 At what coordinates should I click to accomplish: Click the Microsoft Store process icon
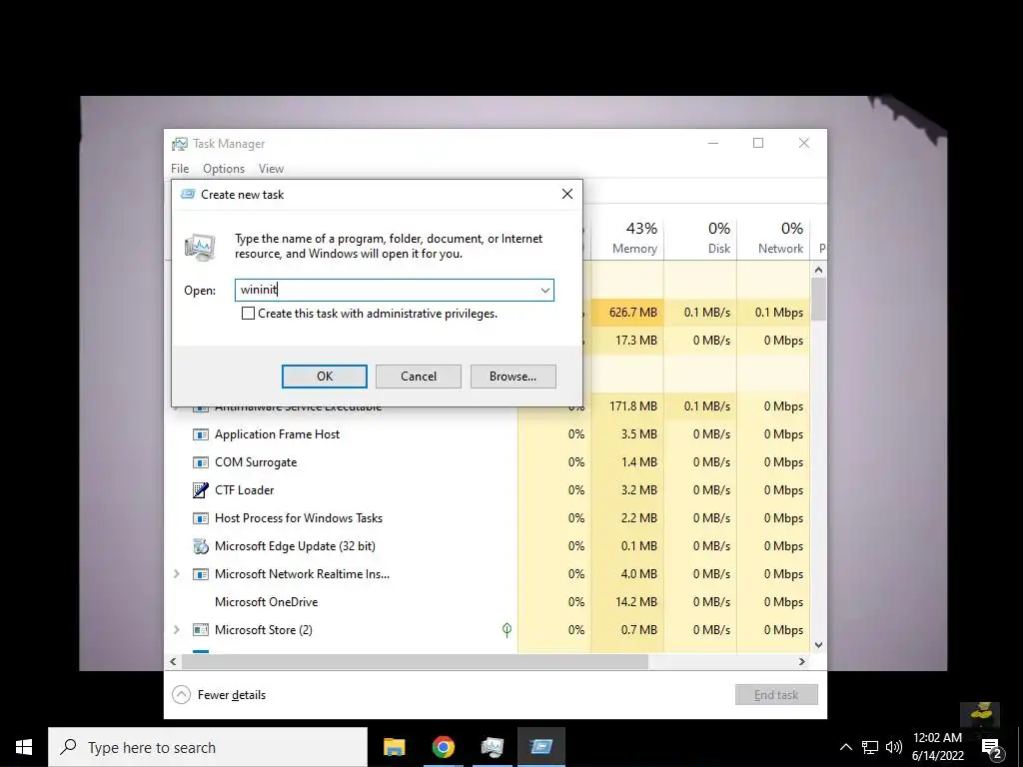(x=200, y=630)
